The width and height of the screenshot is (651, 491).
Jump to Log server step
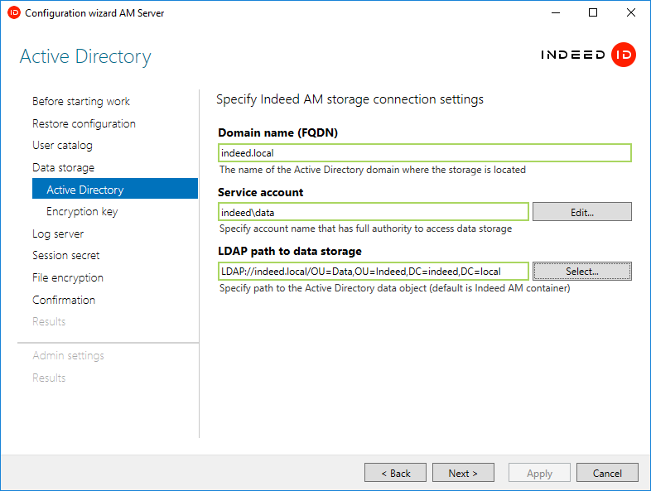click(x=58, y=233)
